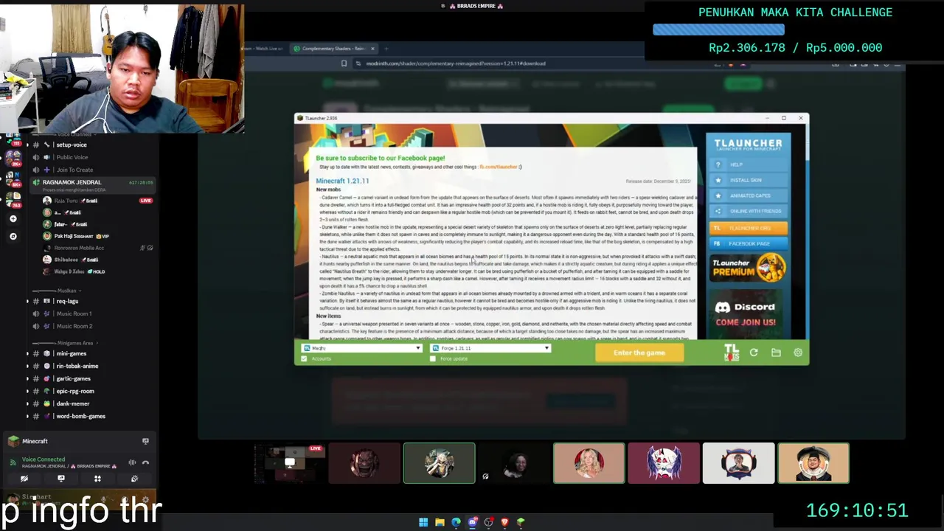Open the rin-tebak-anime channel
944x531 pixels.
[77, 366]
